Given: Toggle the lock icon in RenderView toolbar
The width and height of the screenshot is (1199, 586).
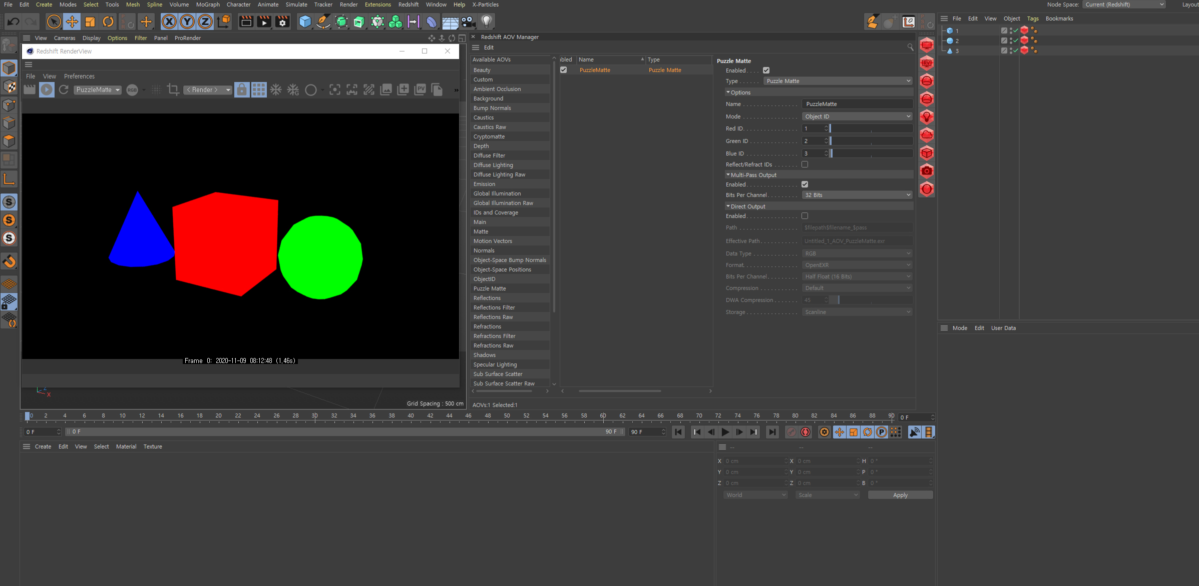Looking at the screenshot, I should [x=242, y=90].
